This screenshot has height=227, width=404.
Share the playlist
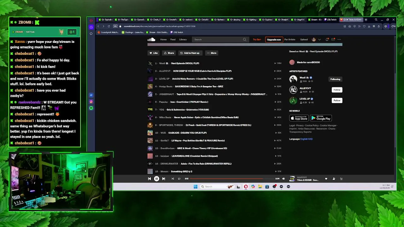pos(169,53)
